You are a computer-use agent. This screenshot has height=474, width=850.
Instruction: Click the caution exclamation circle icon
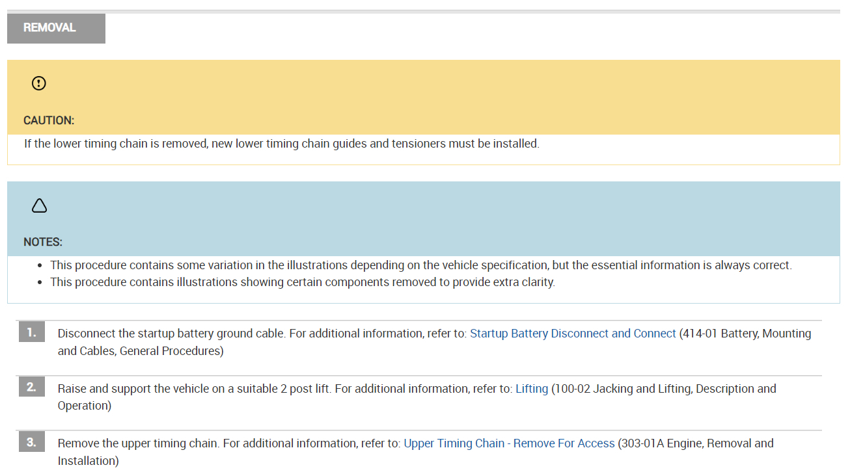39,83
